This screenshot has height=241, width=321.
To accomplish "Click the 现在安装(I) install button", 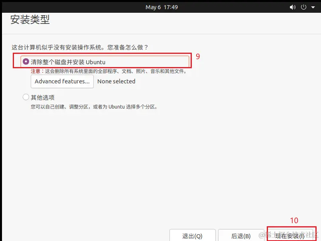I will (x=290, y=236).
